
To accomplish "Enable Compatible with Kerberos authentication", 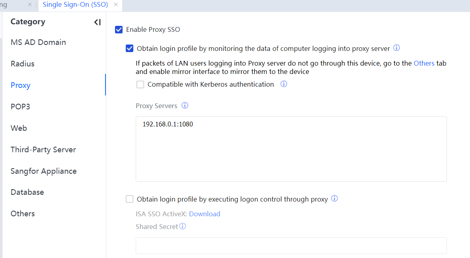I will 140,84.
